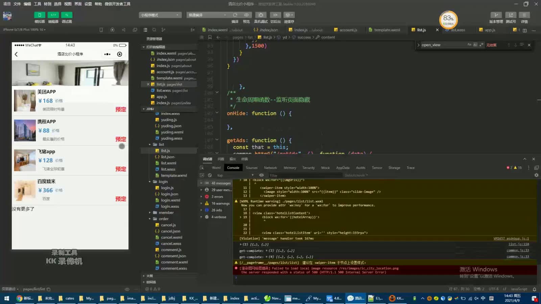Collapse the 打开的编辑器 section
The width and height of the screenshot is (541, 304).
click(x=144, y=47)
